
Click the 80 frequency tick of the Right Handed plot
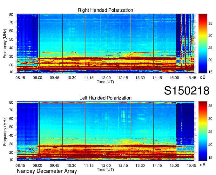click(11, 15)
